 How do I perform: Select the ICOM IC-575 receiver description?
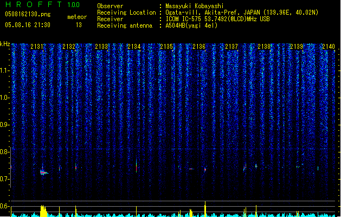point(217,19)
